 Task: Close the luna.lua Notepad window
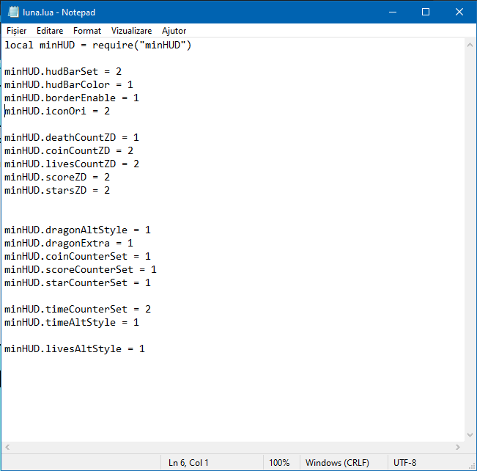point(459,12)
